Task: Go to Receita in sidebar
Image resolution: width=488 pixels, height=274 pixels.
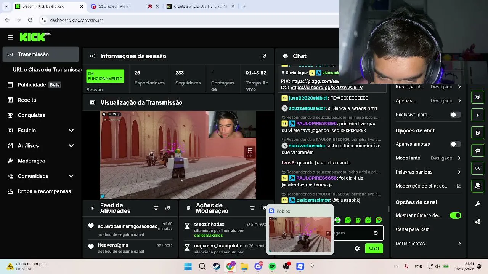Action: pos(41,100)
